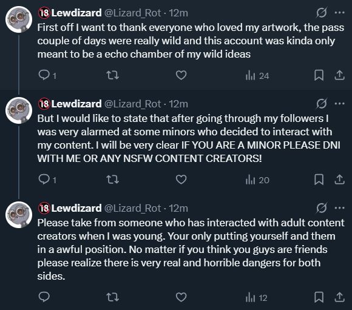This screenshot has height=310, width=352.
Task: View analytics showing 20 views
Action: 257,180
